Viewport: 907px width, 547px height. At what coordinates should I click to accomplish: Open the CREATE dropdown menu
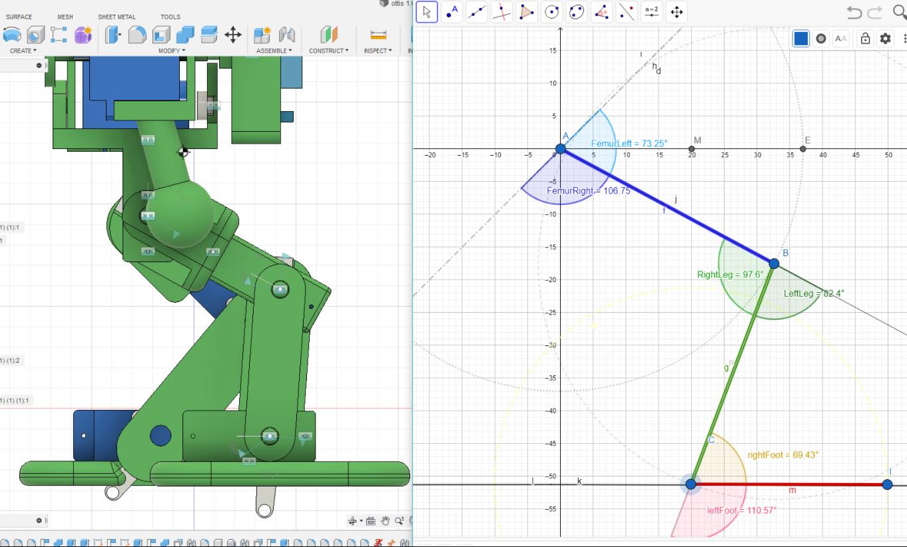tap(23, 51)
